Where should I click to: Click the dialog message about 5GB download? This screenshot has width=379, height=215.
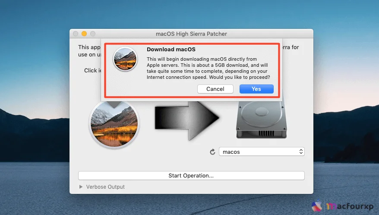208,68
